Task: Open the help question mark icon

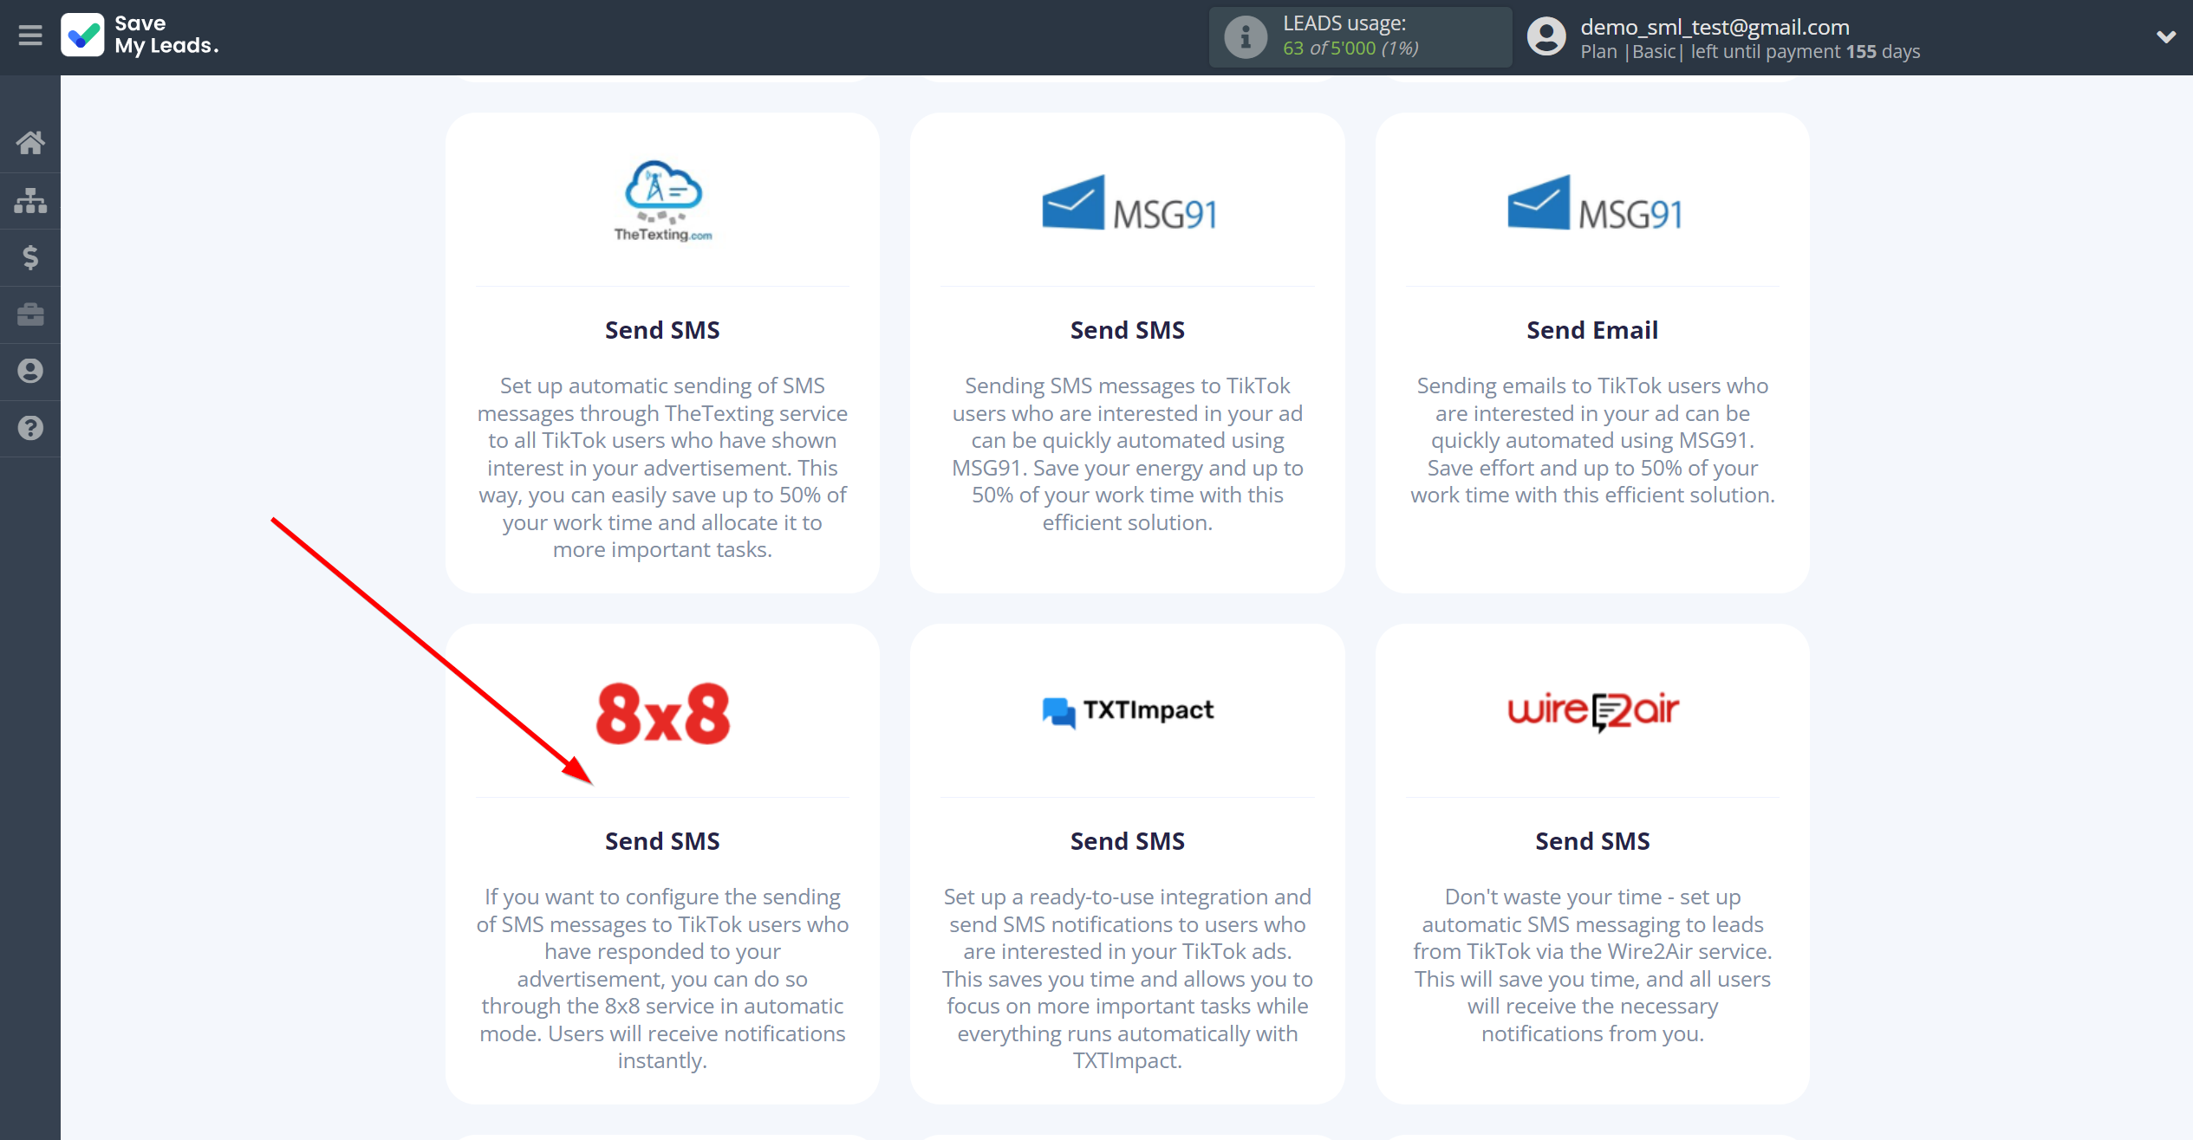Action: point(30,428)
